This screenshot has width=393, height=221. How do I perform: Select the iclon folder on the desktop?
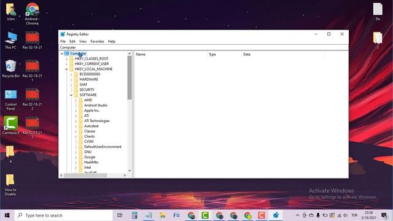pos(11,12)
